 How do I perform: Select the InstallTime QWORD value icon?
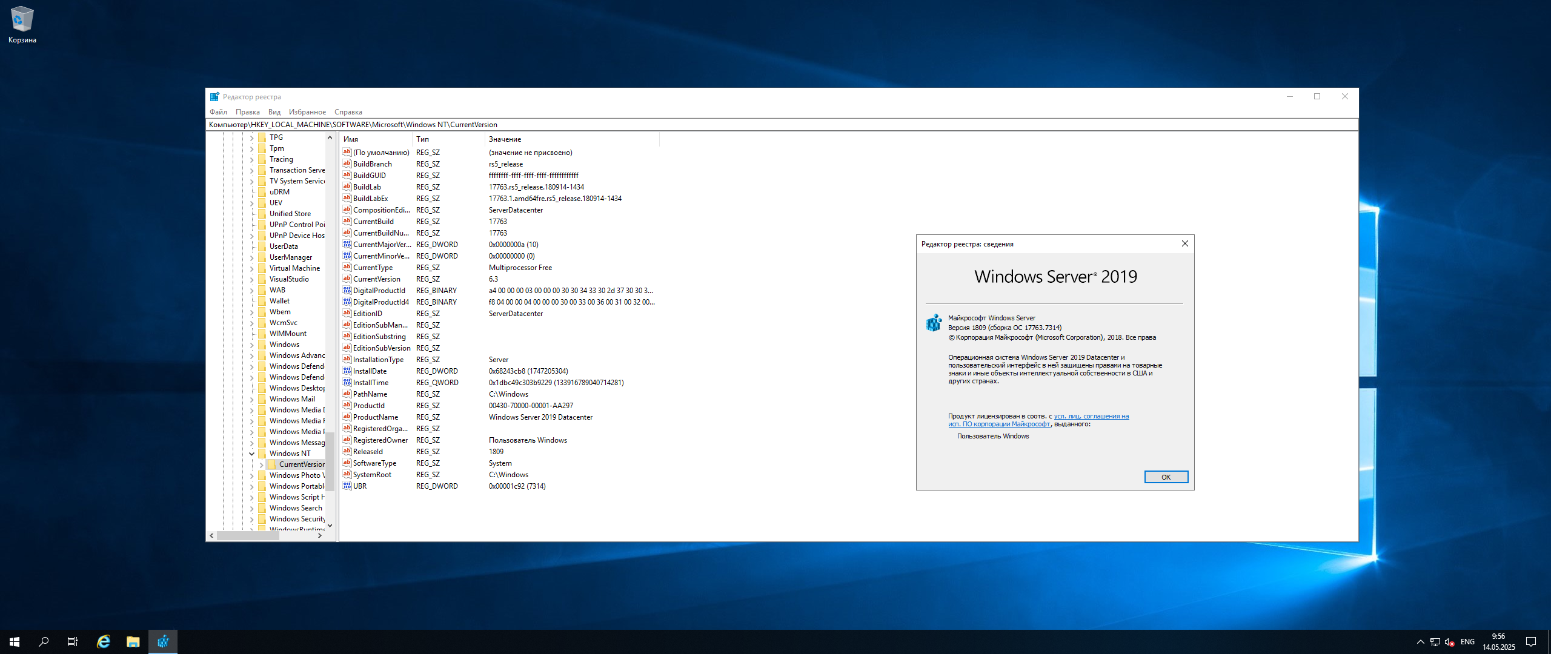coord(347,382)
